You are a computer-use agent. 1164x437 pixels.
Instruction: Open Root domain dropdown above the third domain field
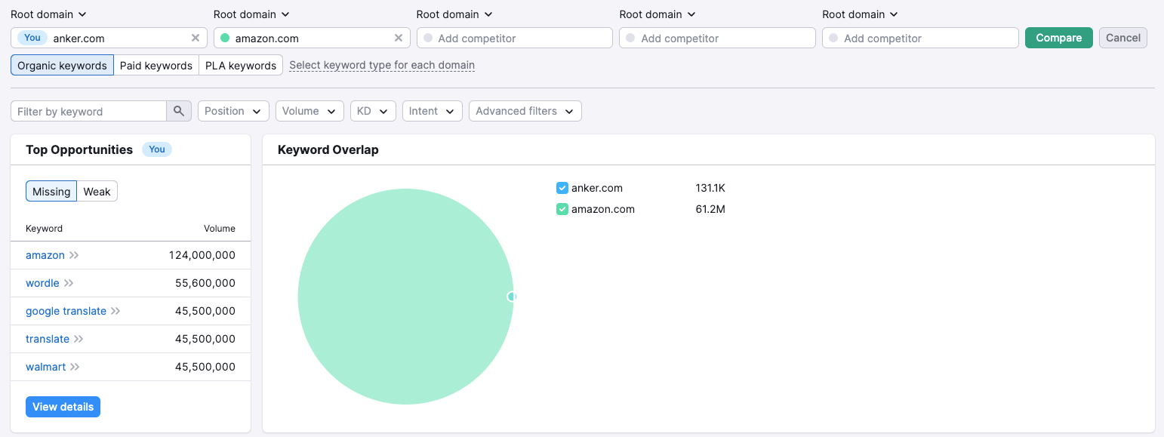(x=454, y=14)
